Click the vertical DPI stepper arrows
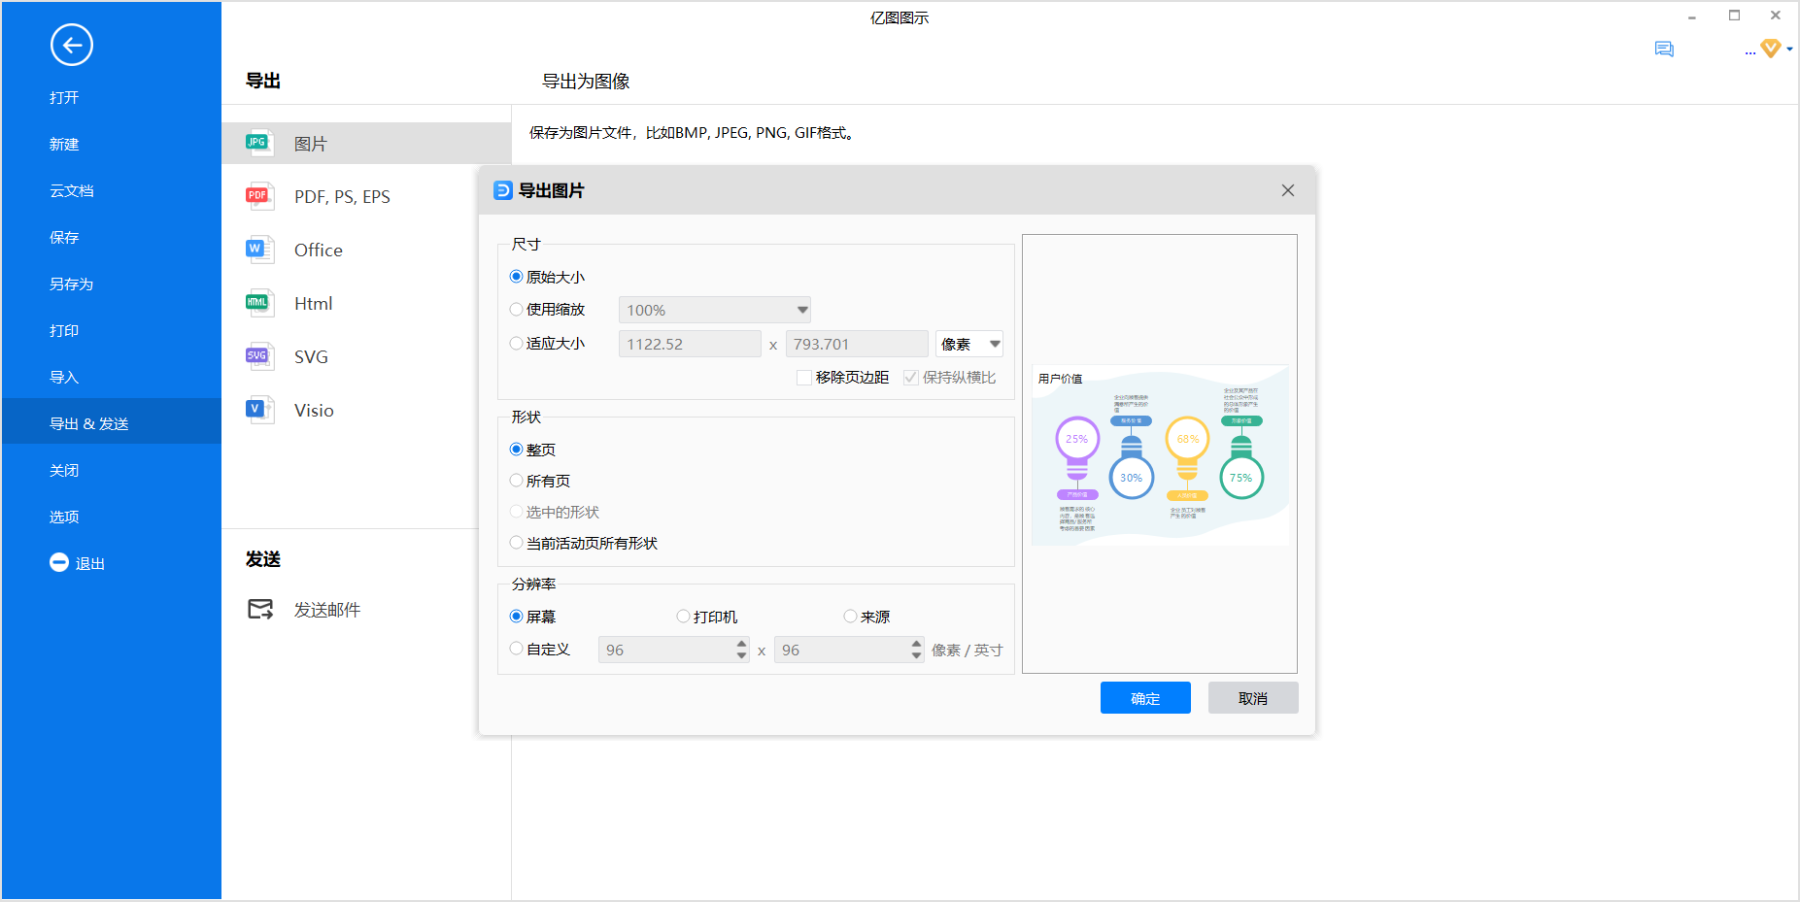This screenshot has height=902, width=1800. point(917,650)
